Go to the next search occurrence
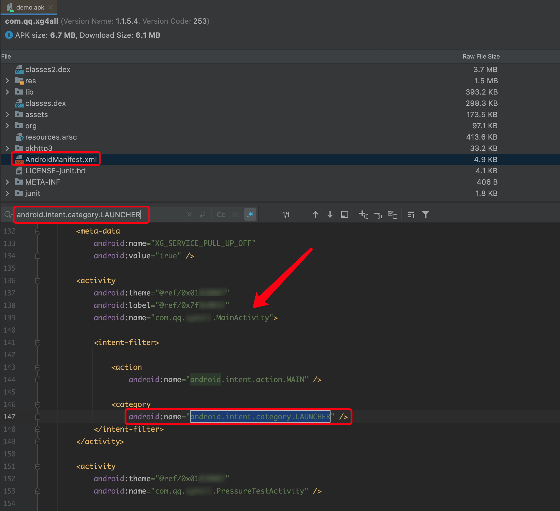 330,215
